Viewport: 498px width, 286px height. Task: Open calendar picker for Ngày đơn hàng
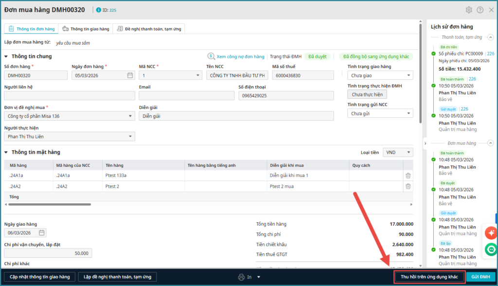(x=130, y=75)
